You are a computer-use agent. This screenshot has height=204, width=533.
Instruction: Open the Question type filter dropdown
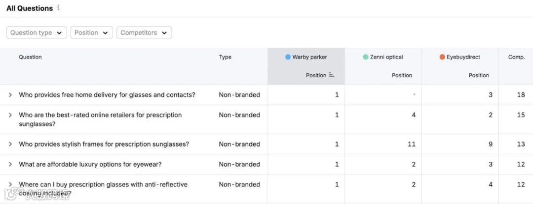click(37, 33)
